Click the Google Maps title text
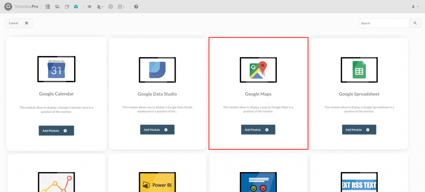The image size is (425, 192). (258, 94)
